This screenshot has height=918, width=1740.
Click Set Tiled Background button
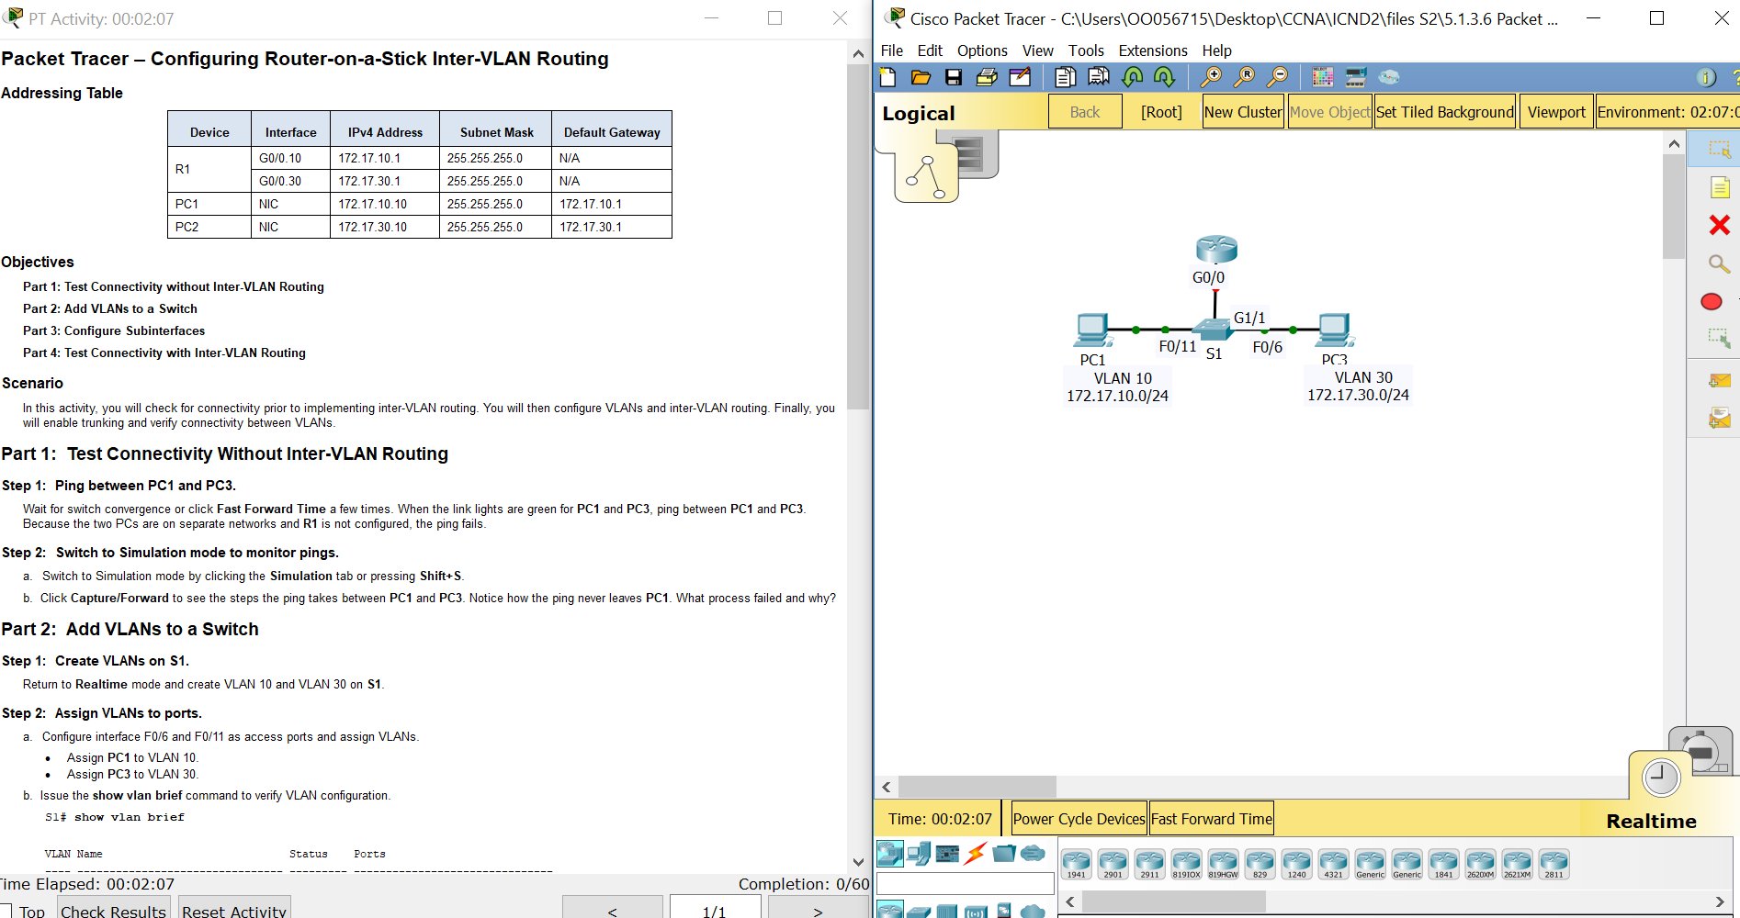tap(1444, 112)
